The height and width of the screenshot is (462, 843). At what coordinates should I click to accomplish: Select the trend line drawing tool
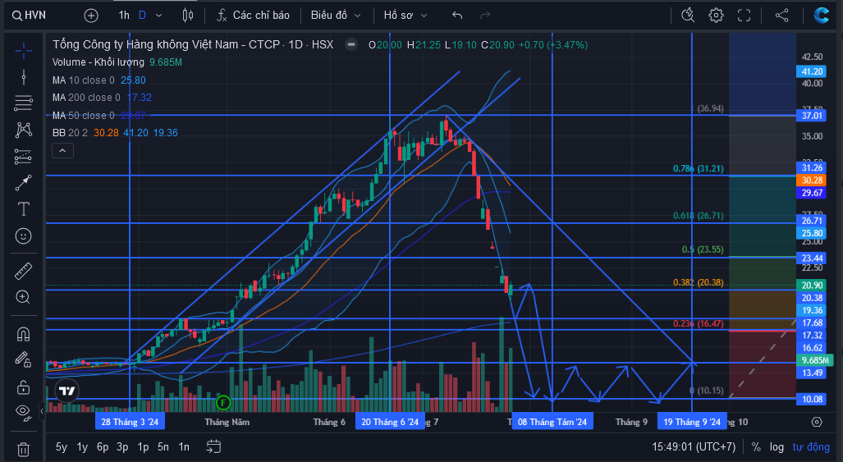[23, 77]
